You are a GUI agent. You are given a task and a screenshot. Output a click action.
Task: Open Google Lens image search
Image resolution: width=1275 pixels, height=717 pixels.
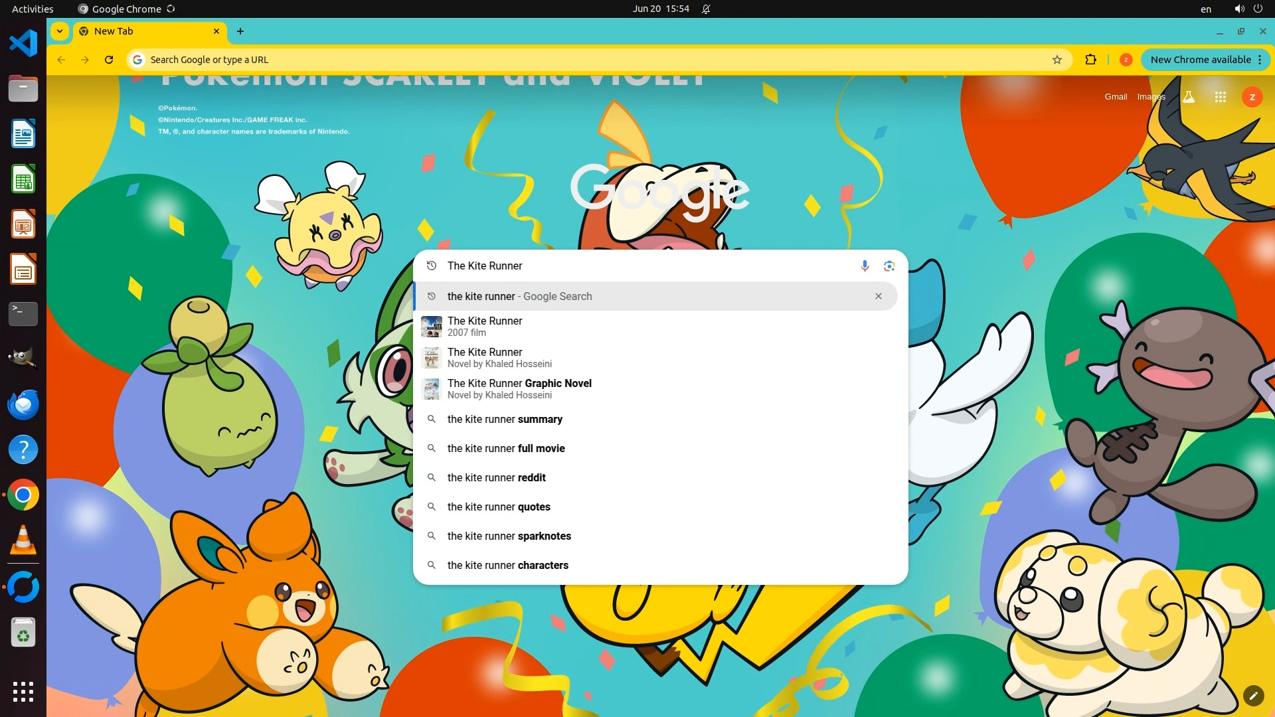[889, 266]
